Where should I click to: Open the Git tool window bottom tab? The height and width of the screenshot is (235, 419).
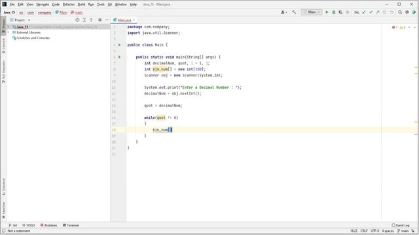[13, 225]
